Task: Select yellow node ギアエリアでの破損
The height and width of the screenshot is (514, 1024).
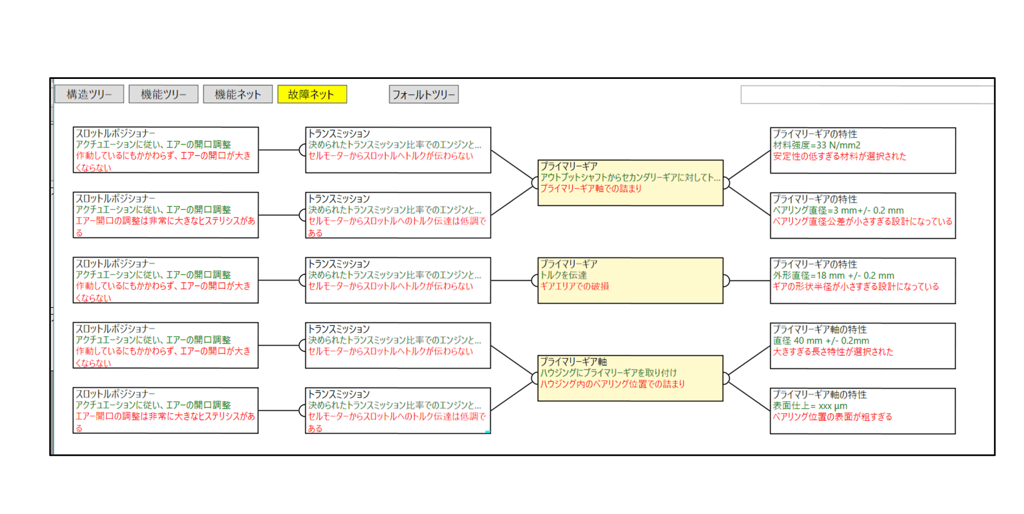Action: [630, 281]
